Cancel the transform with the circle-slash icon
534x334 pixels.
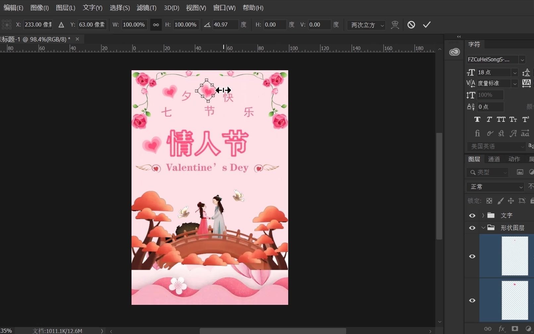click(411, 25)
